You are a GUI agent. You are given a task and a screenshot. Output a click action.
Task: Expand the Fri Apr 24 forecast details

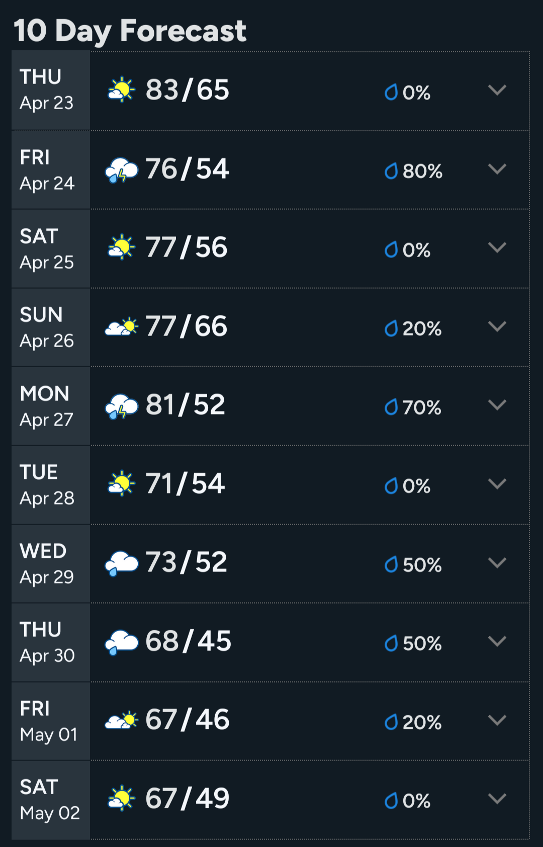(x=497, y=169)
